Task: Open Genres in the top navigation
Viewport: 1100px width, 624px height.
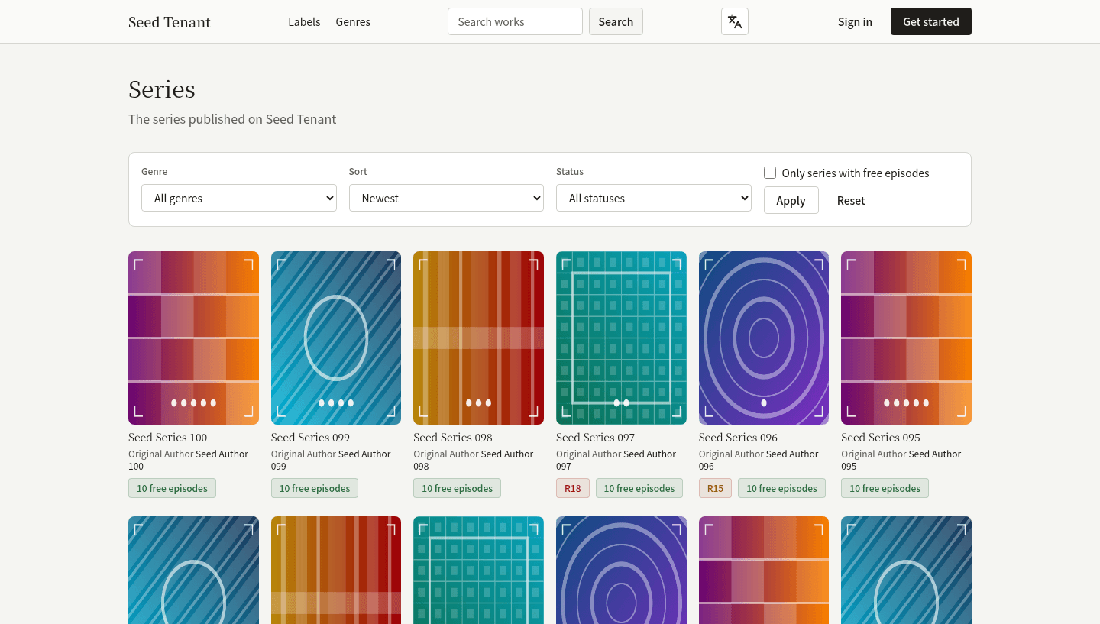Action: (353, 22)
